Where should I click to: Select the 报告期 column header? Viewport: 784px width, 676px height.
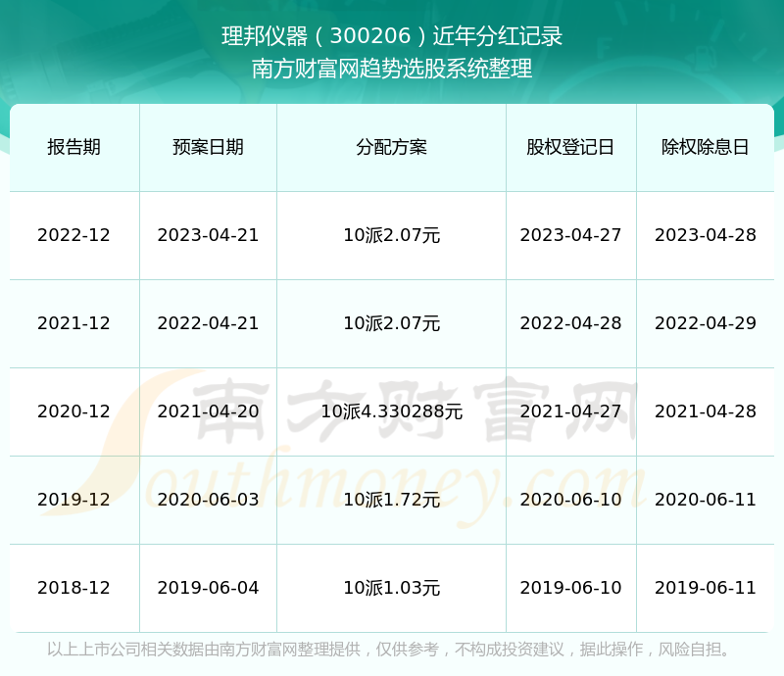(74, 147)
